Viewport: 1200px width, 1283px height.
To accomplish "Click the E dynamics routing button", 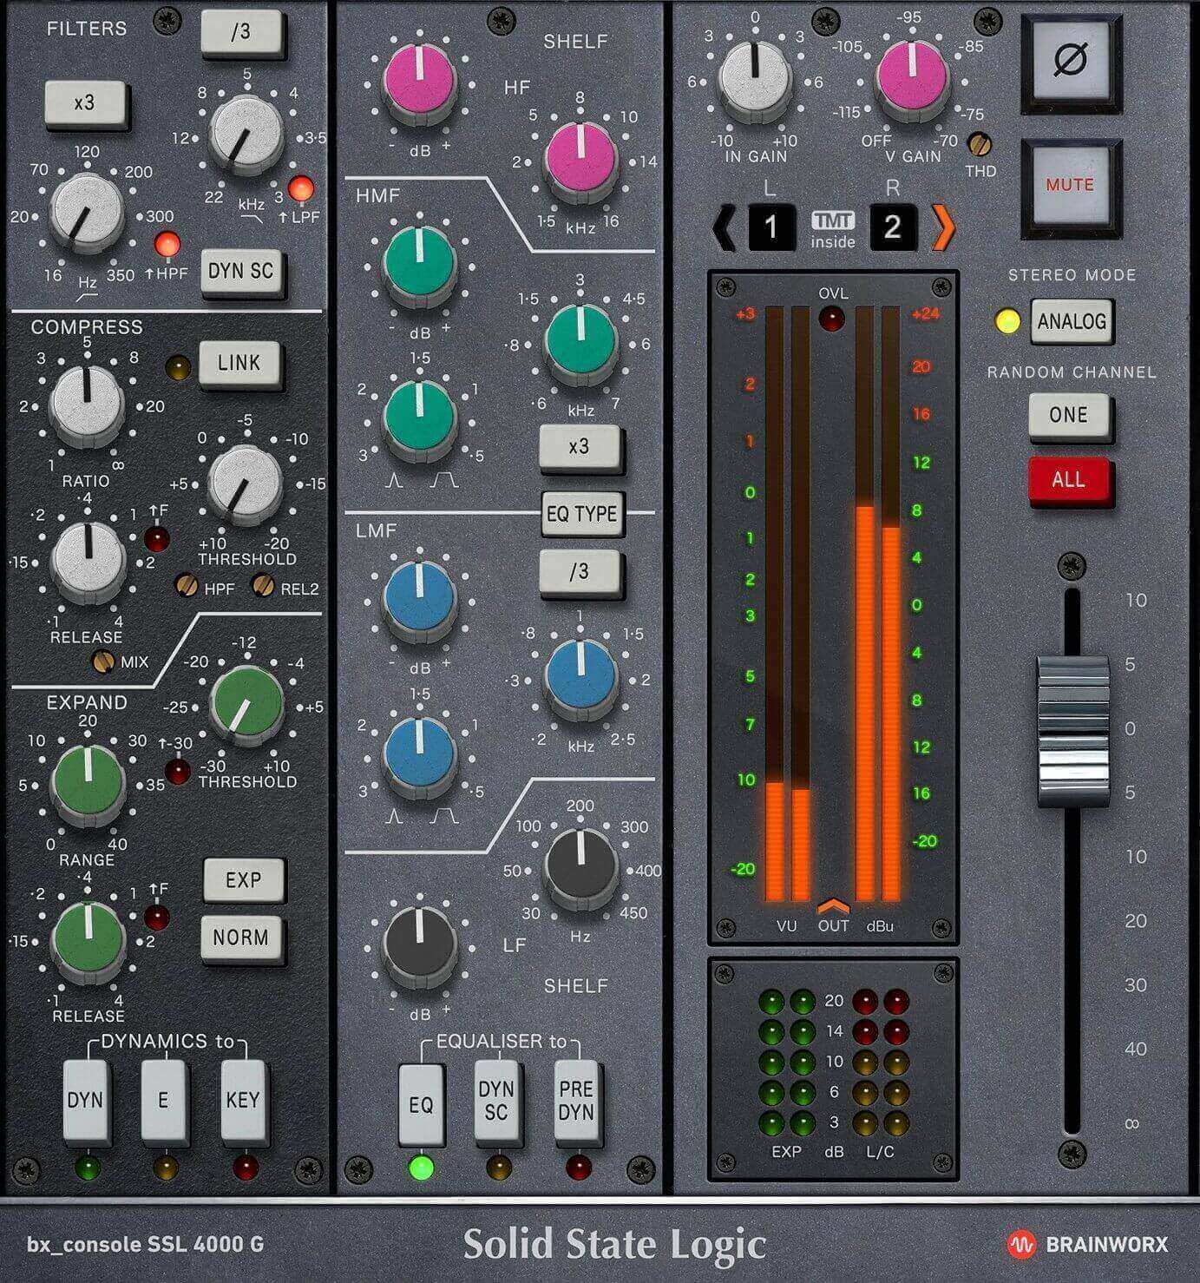I will click(x=163, y=1102).
